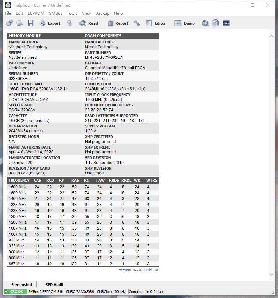This screenshot has width=278, height=298.
Task: Open the Report view
Action: tap(118, 23)
